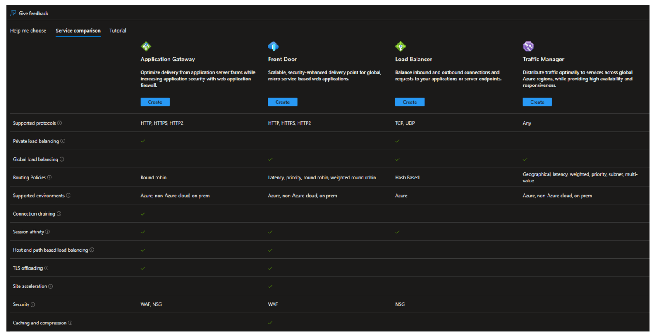The height and width of the screenshot is (335, 653).
Task: Open the Supported environments info tooltip
Action: (69, 196)
